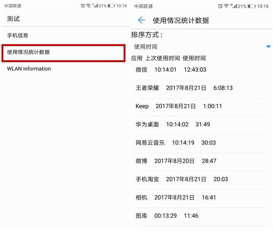Click the alarm icon in the left status bar

click(x=83, y=6)
